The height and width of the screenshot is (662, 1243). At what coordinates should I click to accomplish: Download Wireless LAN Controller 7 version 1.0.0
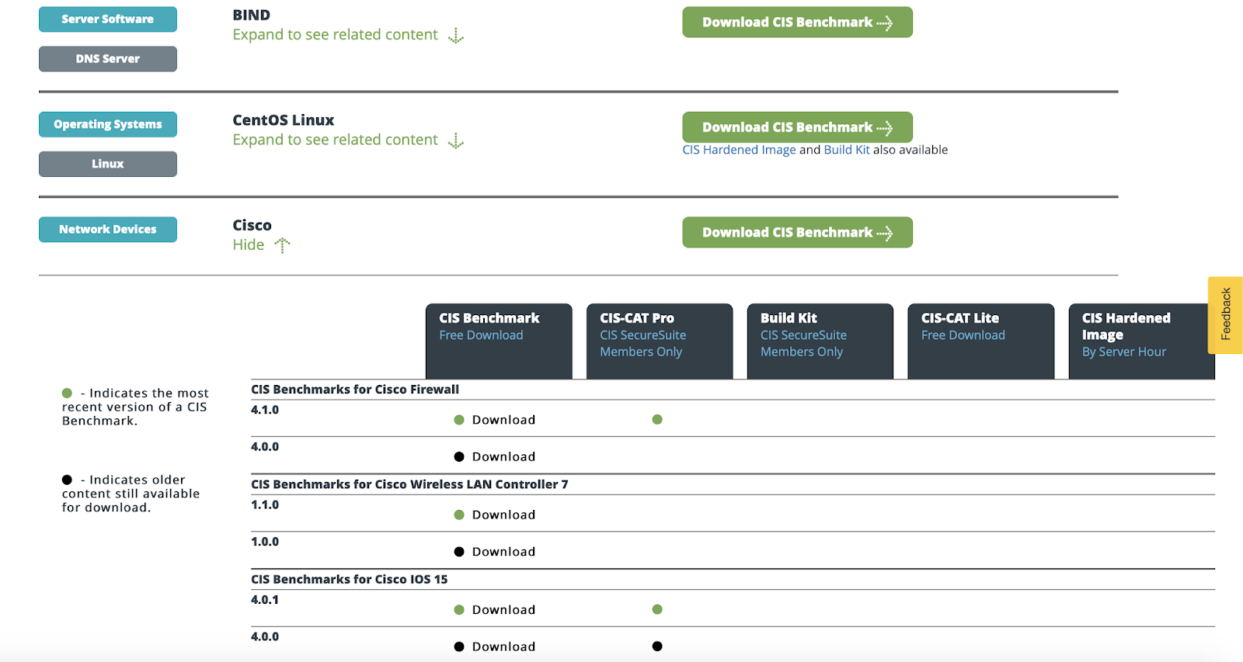[x=503, y=552]
